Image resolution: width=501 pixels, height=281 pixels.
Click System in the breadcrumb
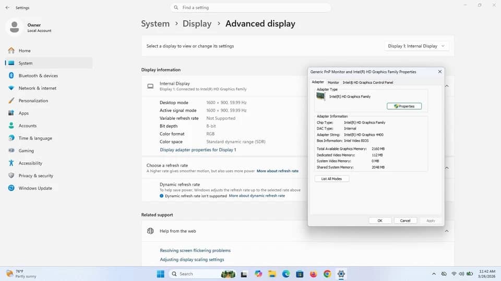point(156,23)
